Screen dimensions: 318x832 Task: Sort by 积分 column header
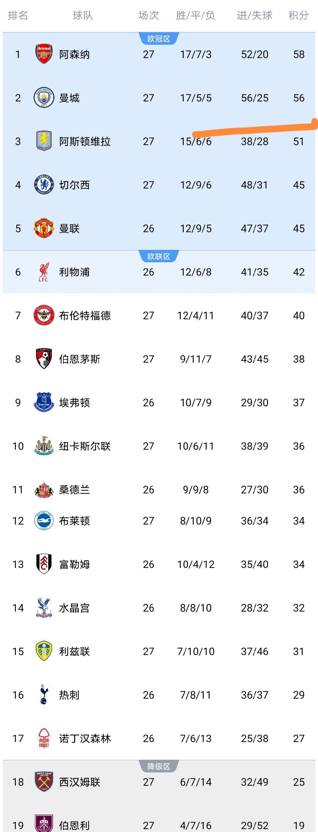(x=298, y=15)
